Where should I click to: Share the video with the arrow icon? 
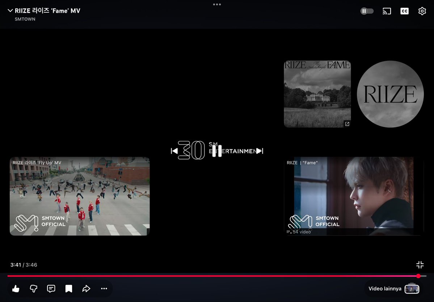click(87, 289)
